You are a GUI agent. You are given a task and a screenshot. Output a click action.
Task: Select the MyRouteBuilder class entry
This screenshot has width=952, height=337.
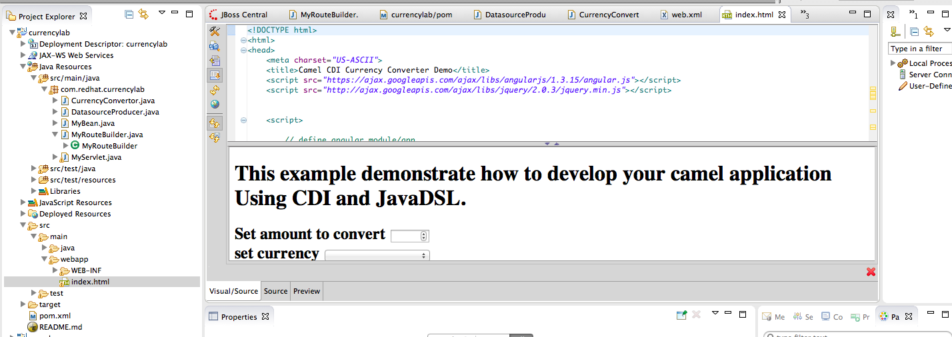(109, 146)
